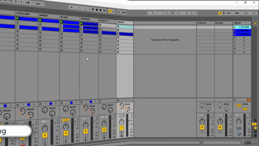Select the CRASH track header
Image resolution: width=259 pixels, height=146 pixels.
[x=125, y=22]
